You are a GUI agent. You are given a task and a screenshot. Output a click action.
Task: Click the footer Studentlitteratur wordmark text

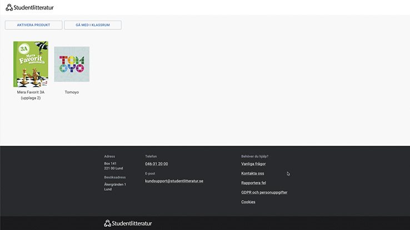(x=132, y=223)
